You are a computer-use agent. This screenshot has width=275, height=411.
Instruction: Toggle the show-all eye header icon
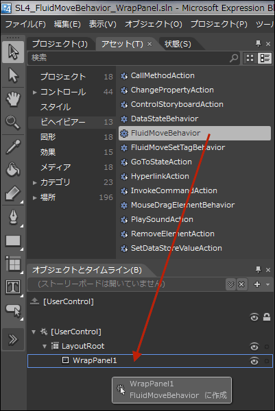tap(254, 317)
